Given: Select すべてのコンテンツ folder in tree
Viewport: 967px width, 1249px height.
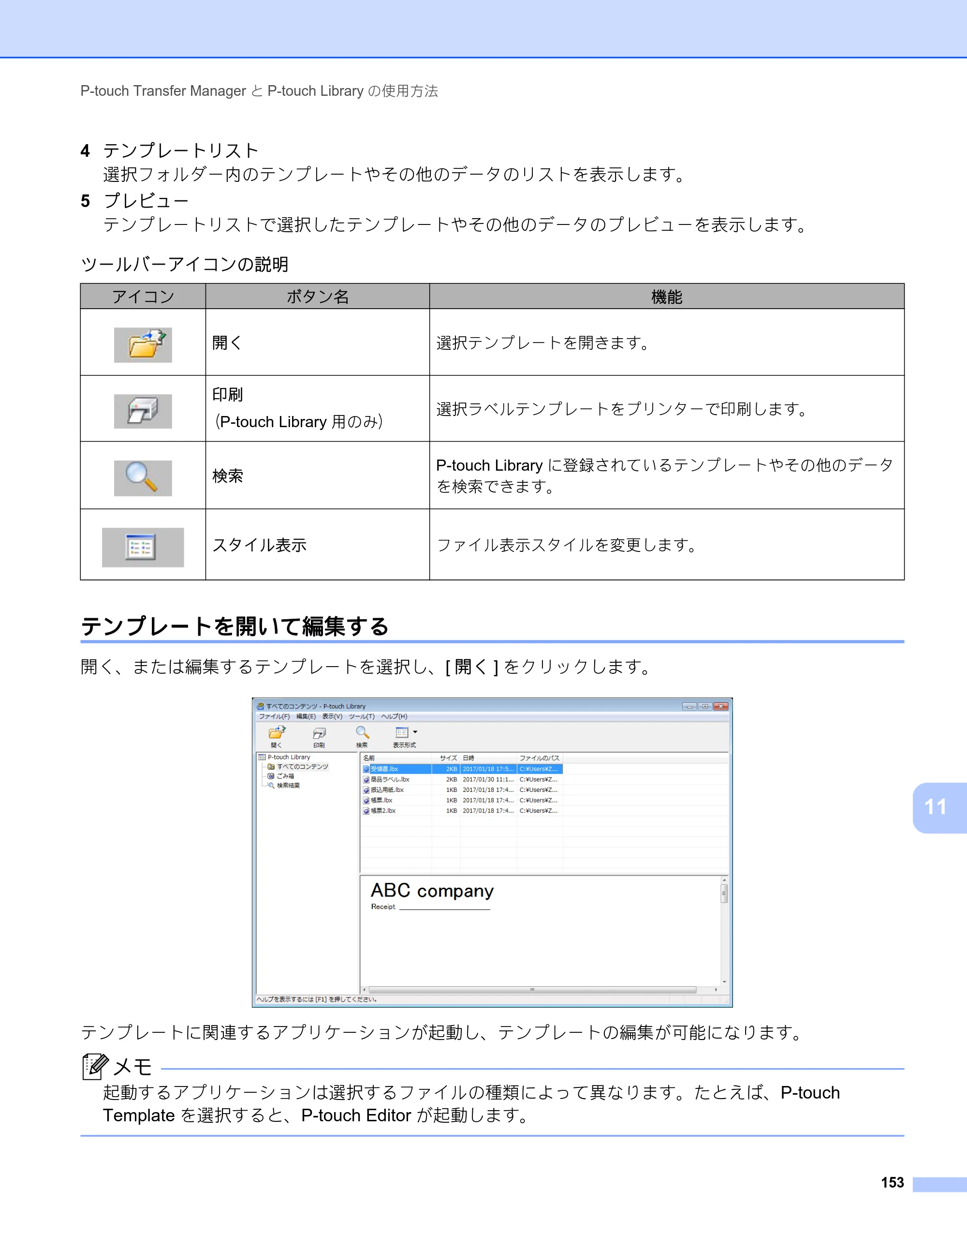Looking at the screenshot, I should (298, 767).
